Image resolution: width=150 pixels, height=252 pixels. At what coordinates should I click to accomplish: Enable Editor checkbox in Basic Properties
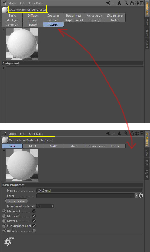(34, 230)
